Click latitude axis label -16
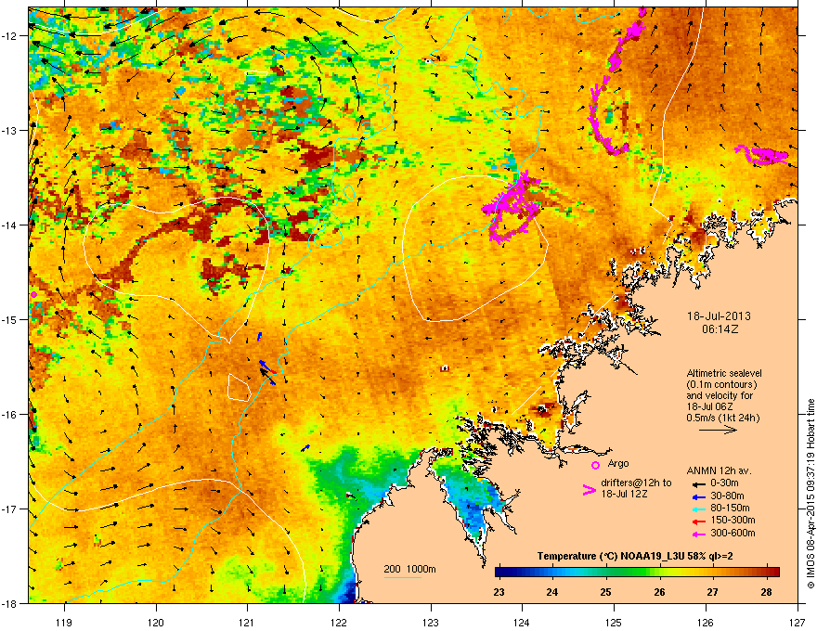 coord(11,415)
